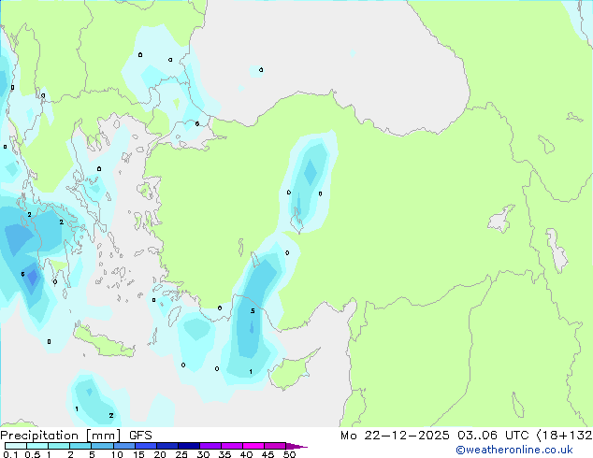Click the 0.1–0.5 mm legend color box
The image size is (593, 458).
[x=16, y=446]
